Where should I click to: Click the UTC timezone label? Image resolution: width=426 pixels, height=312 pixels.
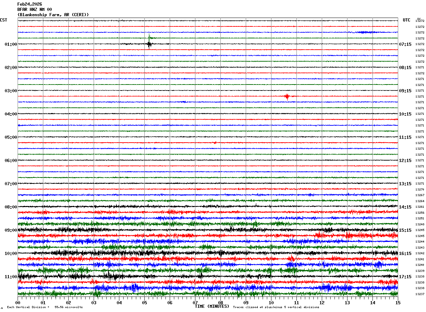pyautogui.click(x=407, y=20)
